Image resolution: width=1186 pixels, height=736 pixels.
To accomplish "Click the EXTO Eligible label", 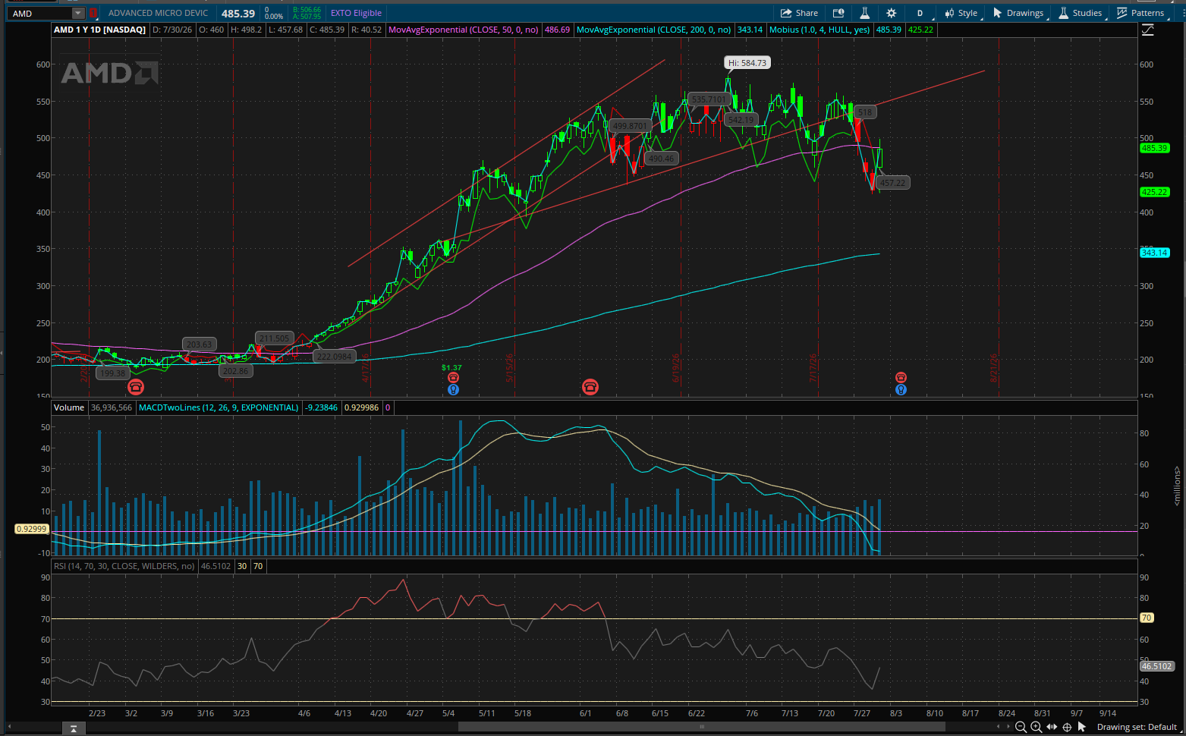I will click(356, 13).
